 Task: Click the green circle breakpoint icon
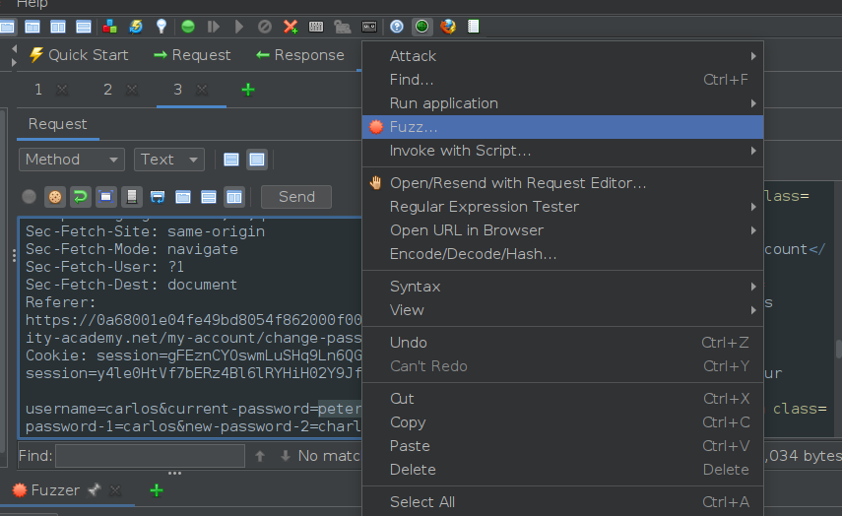coord(187,27)
